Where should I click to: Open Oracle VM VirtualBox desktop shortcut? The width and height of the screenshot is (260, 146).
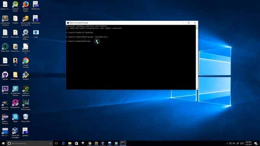point(15,133)
